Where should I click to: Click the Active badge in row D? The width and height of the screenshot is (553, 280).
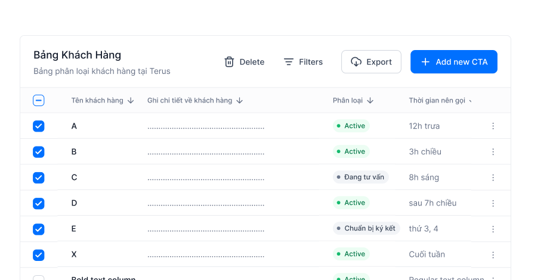[351, 203]
